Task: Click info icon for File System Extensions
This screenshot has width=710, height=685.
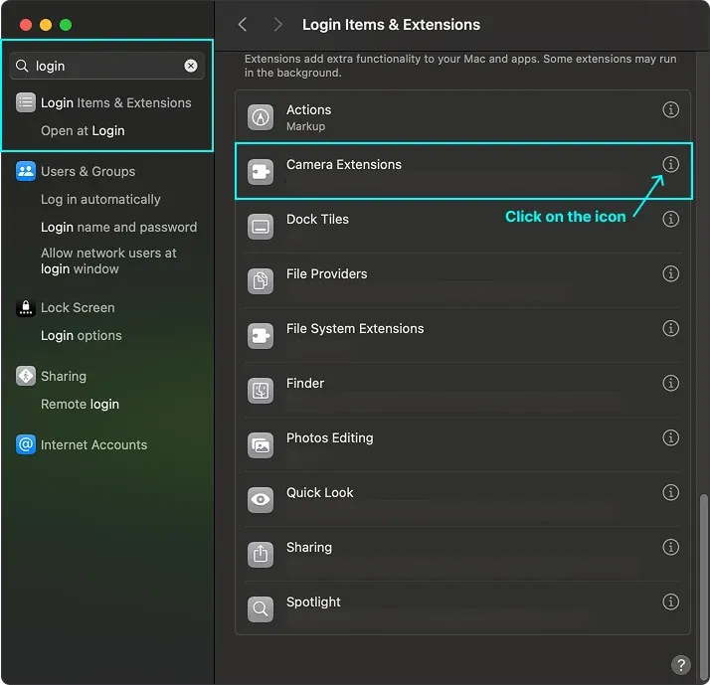Action: point(670,328)
